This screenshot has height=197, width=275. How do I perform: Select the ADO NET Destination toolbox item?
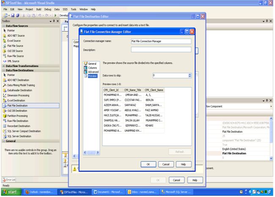click(x=18, y=80)
